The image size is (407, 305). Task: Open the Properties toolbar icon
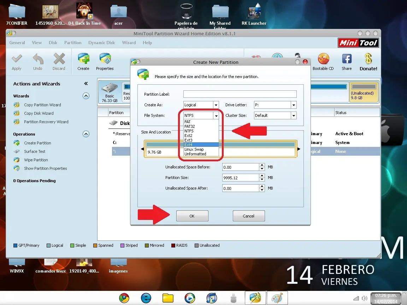(x=105, y=59)
